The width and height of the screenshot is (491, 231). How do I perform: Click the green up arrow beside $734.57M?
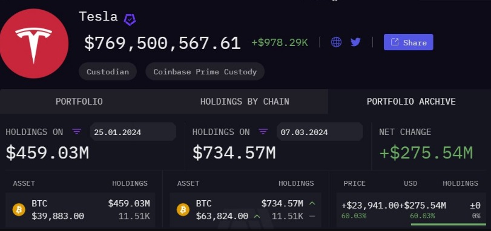(312, 204)
